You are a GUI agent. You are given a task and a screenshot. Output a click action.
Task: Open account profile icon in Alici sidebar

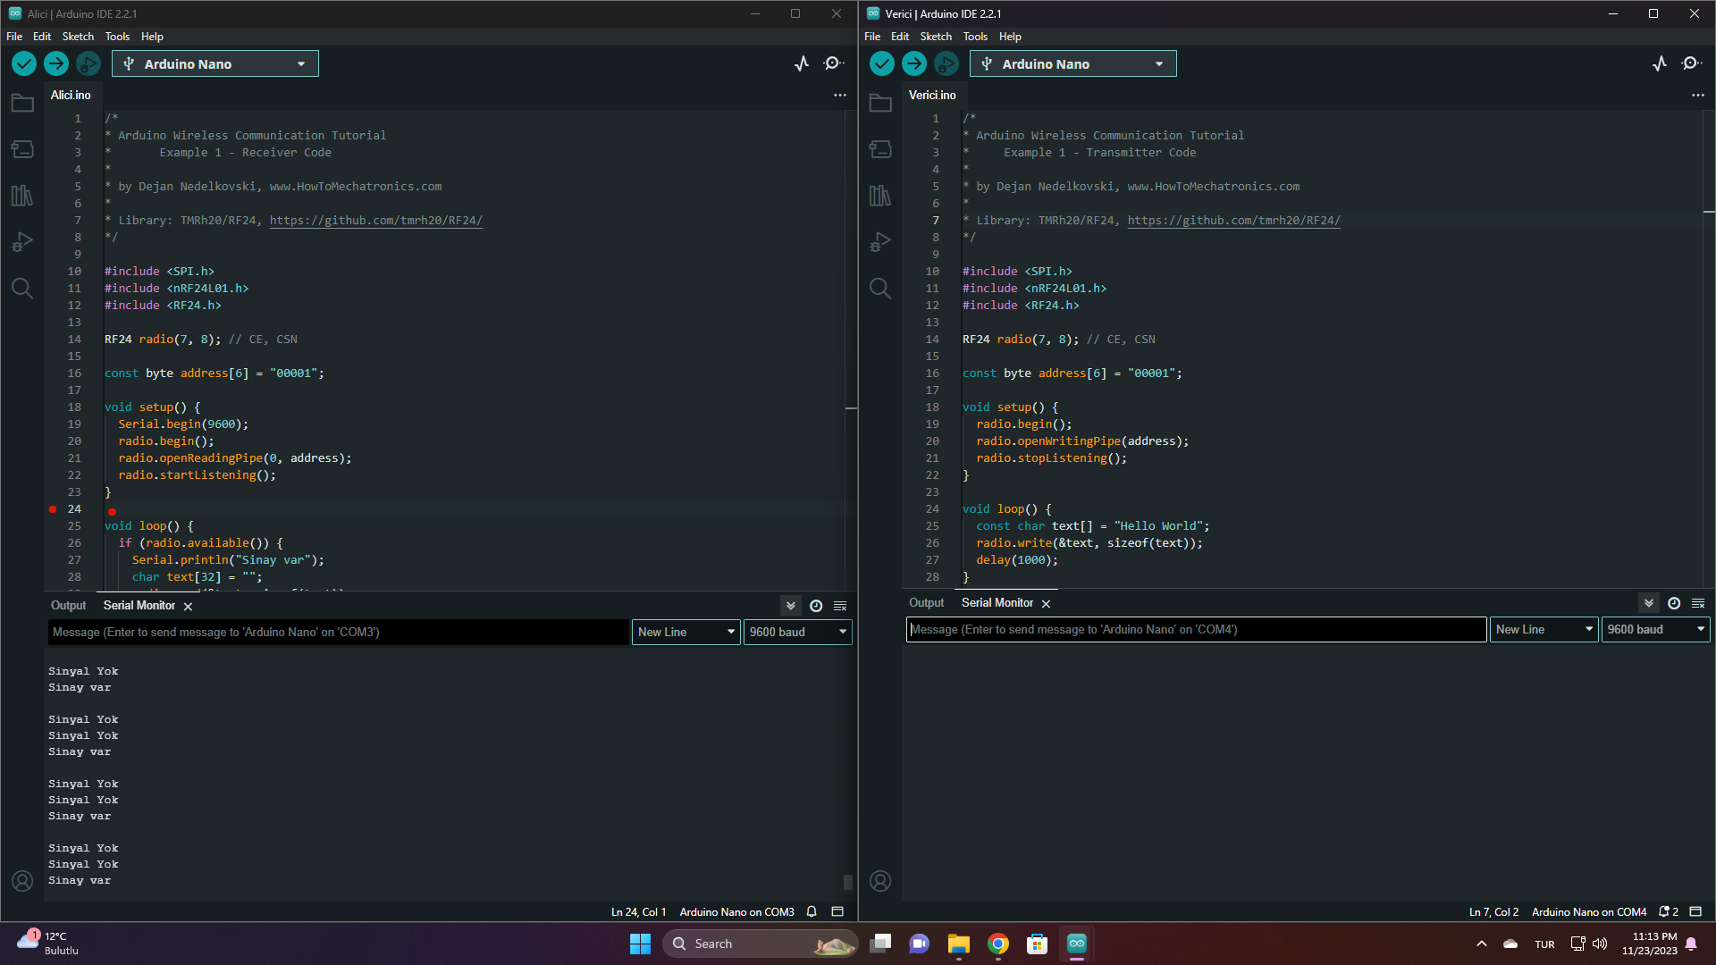point(22,881)
